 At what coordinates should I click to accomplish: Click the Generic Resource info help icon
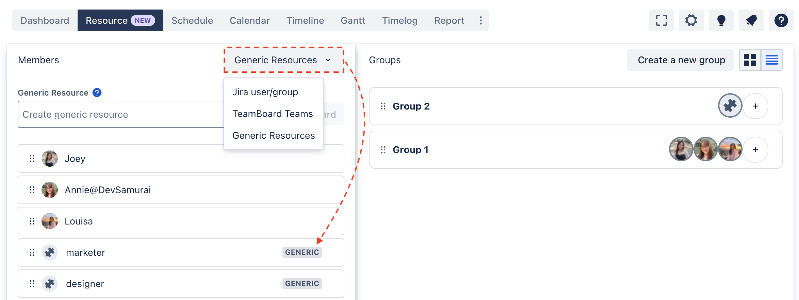[97, 93]
